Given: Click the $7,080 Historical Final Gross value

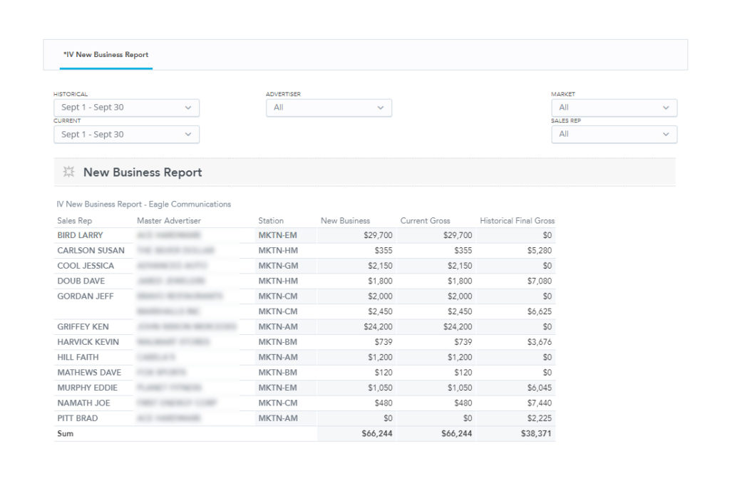Looking at the screenshot, I should (539, 281).
